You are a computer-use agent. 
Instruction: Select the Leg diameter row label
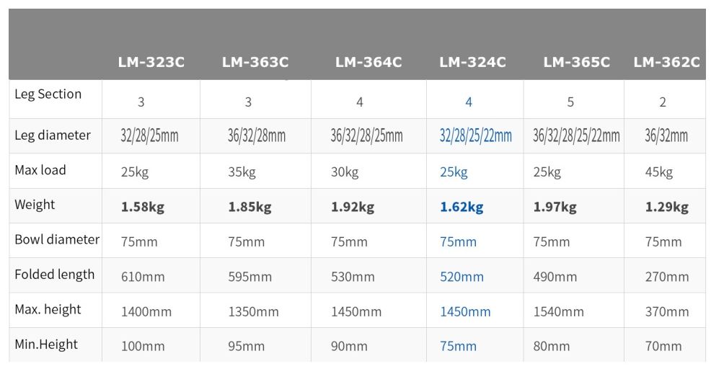coord(53,135)
